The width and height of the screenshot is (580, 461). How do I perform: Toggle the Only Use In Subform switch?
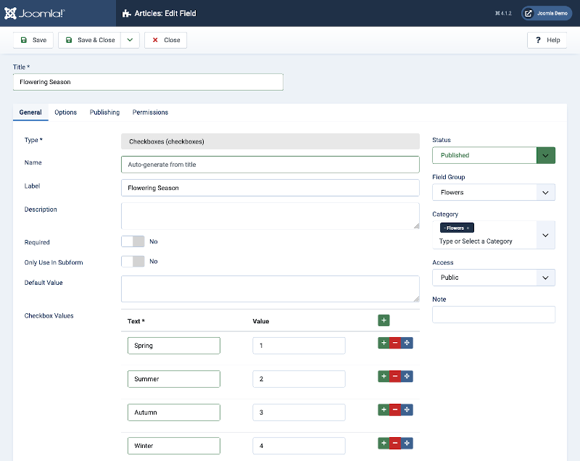pyautogui.click(x=133, y=262)
